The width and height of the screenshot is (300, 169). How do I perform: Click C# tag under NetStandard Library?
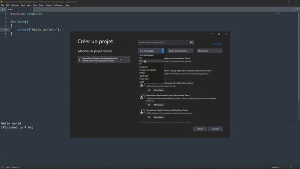point(149,105)
